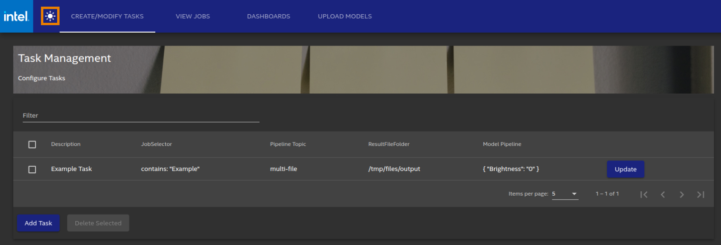Jump to last page of tasks
This screenshot has height=245, width=721.
tap(701, 195)
